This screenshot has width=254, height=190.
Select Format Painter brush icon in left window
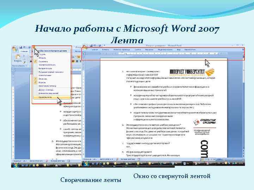pyautogui.click(x=24, y=63)
